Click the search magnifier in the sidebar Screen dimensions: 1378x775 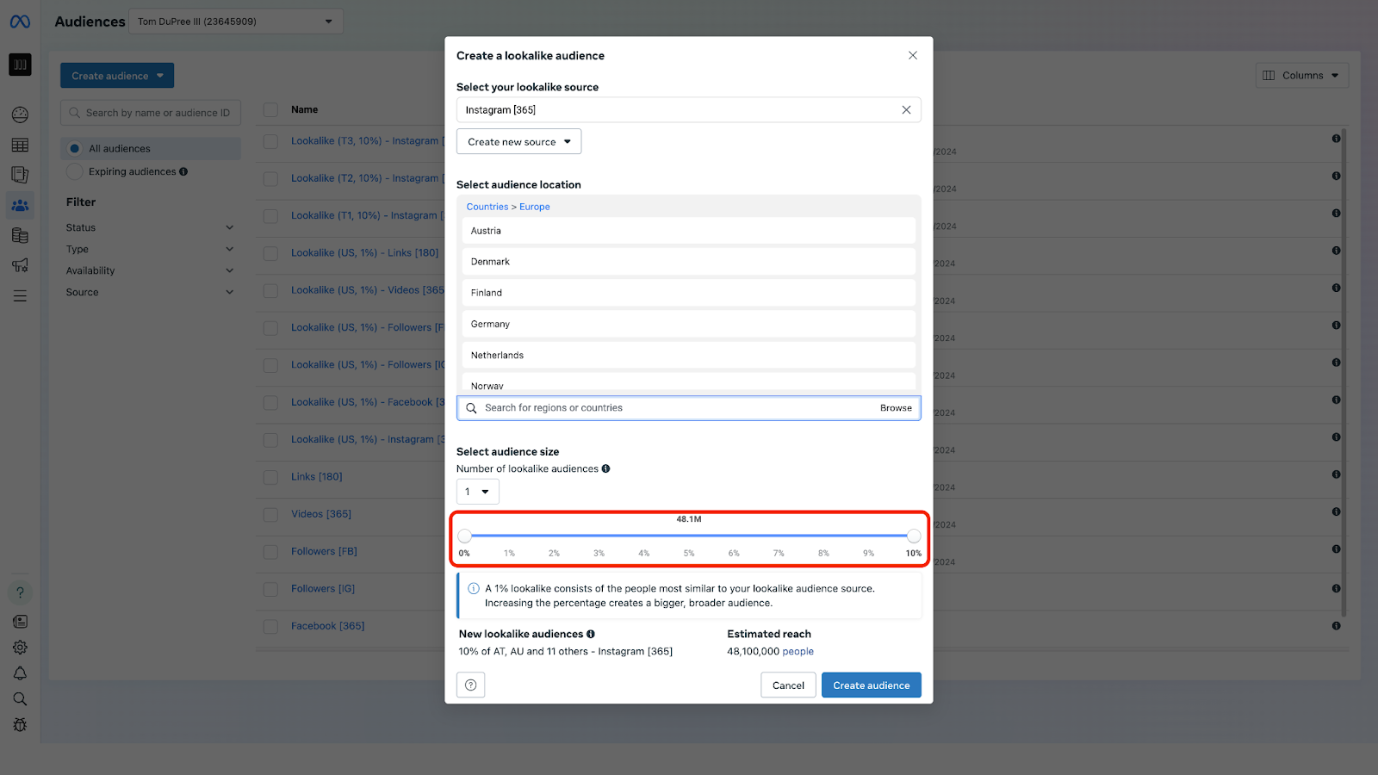pyautogui.click(x=20, y=699)
